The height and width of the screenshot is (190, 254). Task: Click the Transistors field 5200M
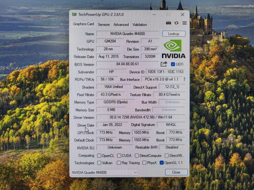(150, 57)
